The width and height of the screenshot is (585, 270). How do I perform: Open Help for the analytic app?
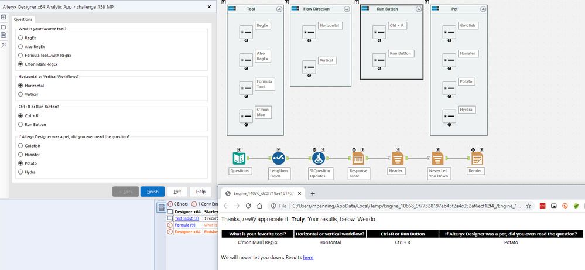(201, 192)
